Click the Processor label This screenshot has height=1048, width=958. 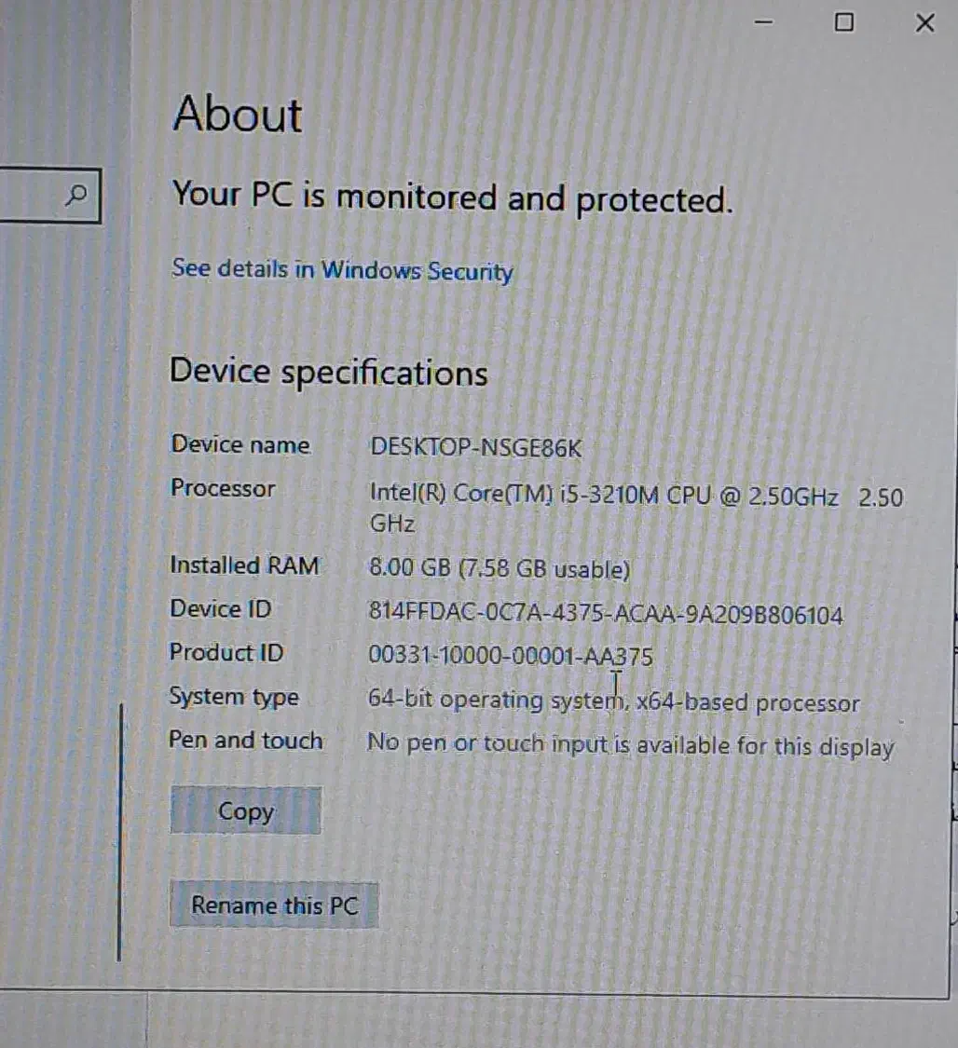point(223,488)
